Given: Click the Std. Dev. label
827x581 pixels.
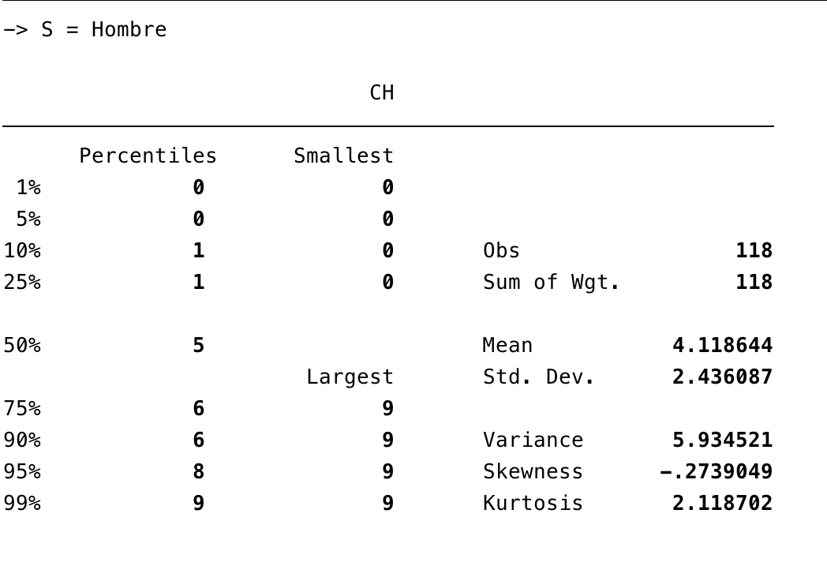Looking at the screenshot, I should coord(538,377).
